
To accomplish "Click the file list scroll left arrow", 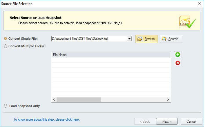I will coord(54,99).
